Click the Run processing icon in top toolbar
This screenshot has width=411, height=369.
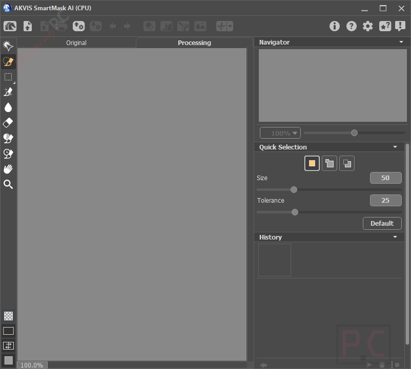tap(167, 26)
